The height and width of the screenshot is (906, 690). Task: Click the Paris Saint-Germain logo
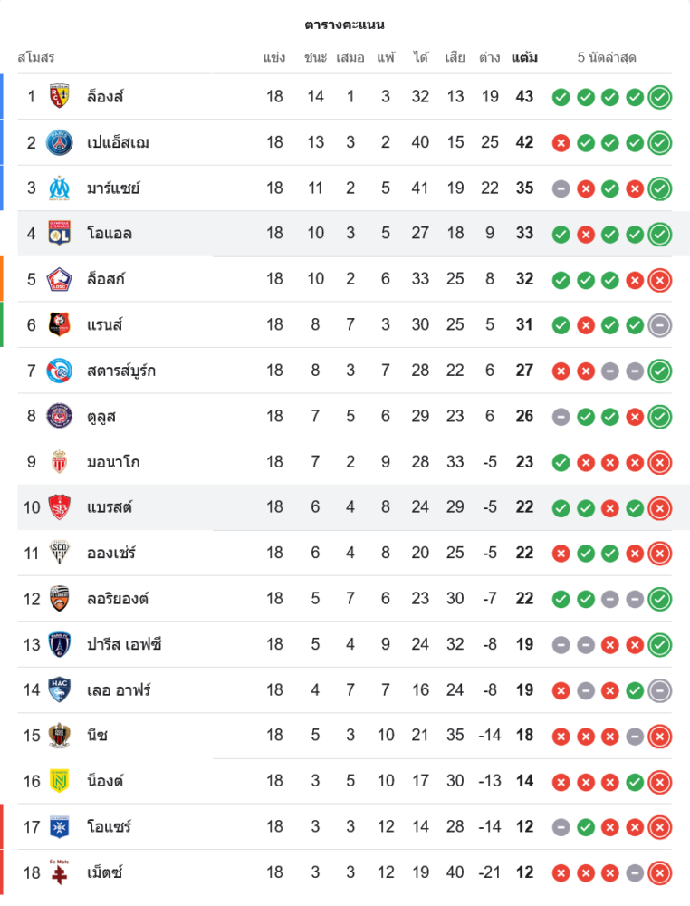click(x=60, y=142)
